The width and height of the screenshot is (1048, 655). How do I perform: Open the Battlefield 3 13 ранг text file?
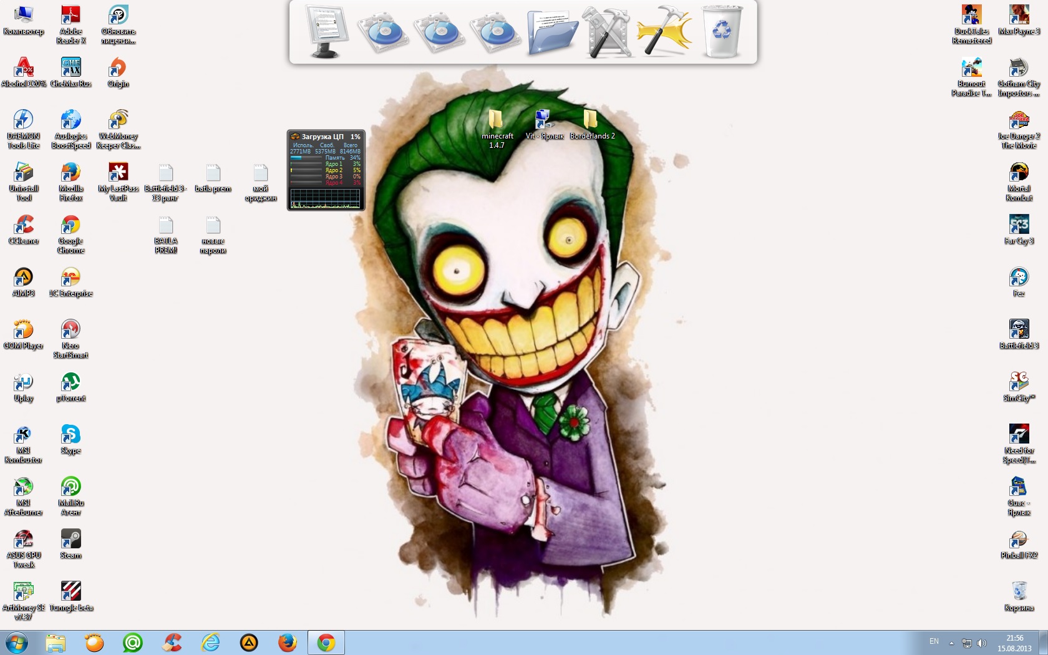point(165,182)
